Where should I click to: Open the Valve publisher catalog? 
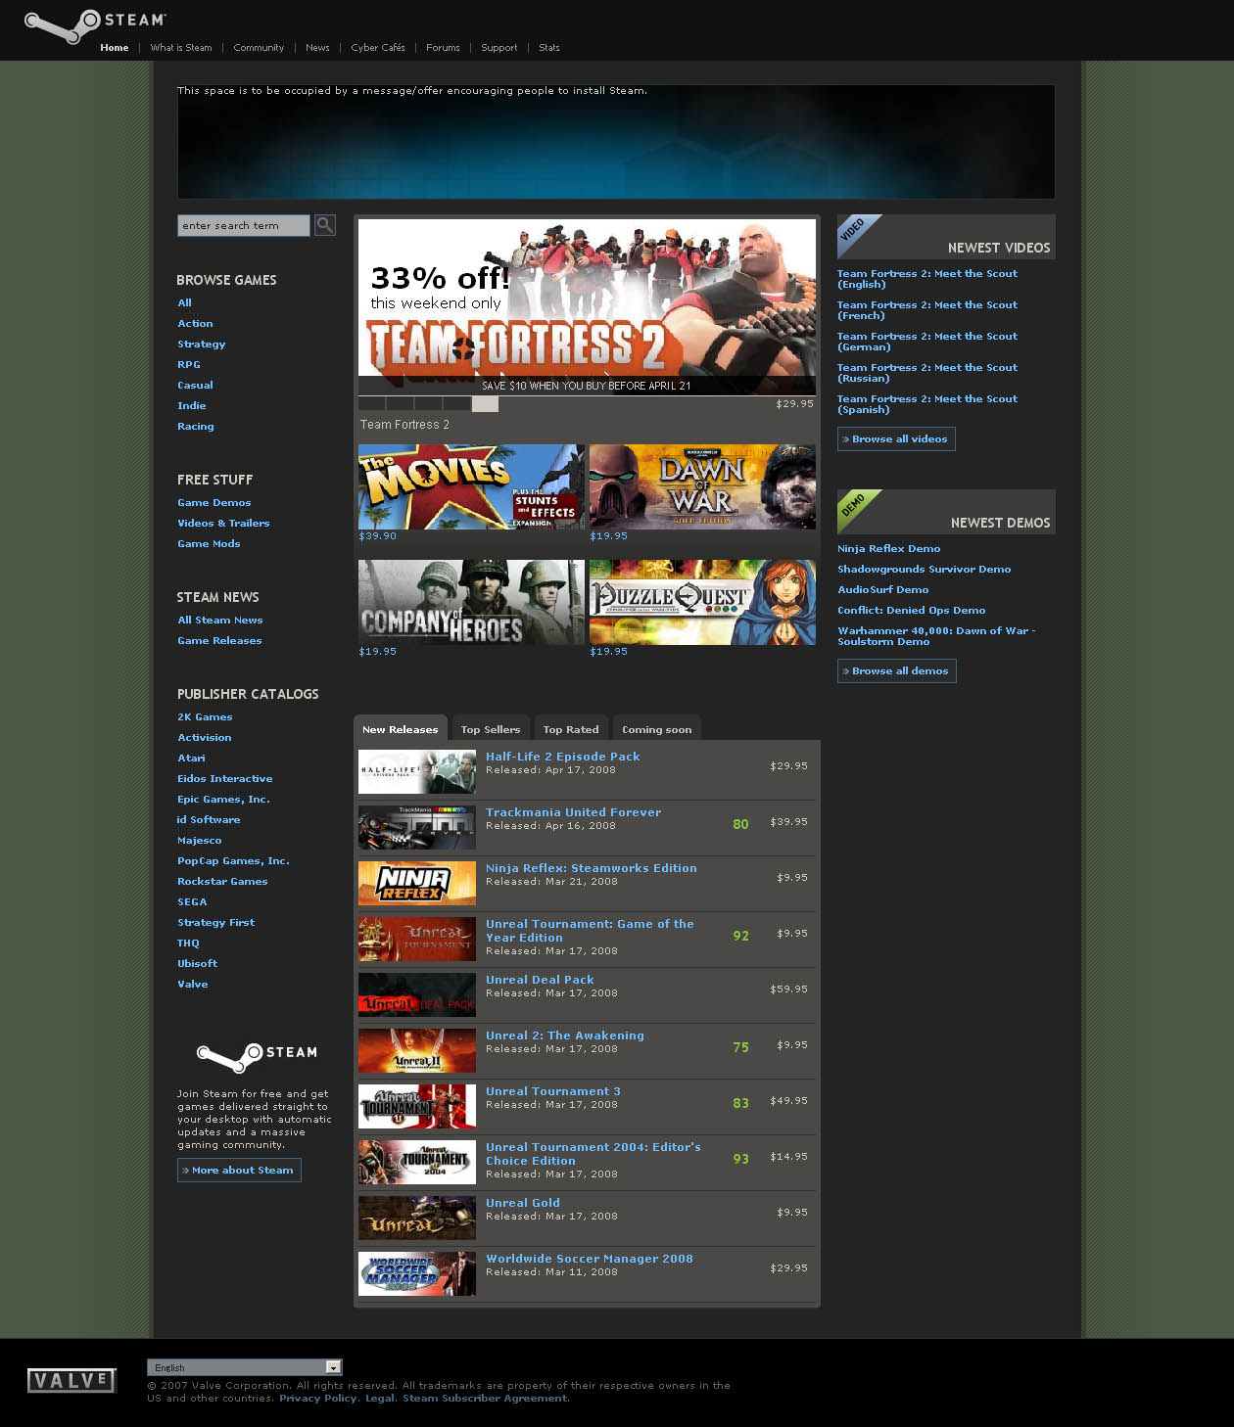(x=193, y=985)
